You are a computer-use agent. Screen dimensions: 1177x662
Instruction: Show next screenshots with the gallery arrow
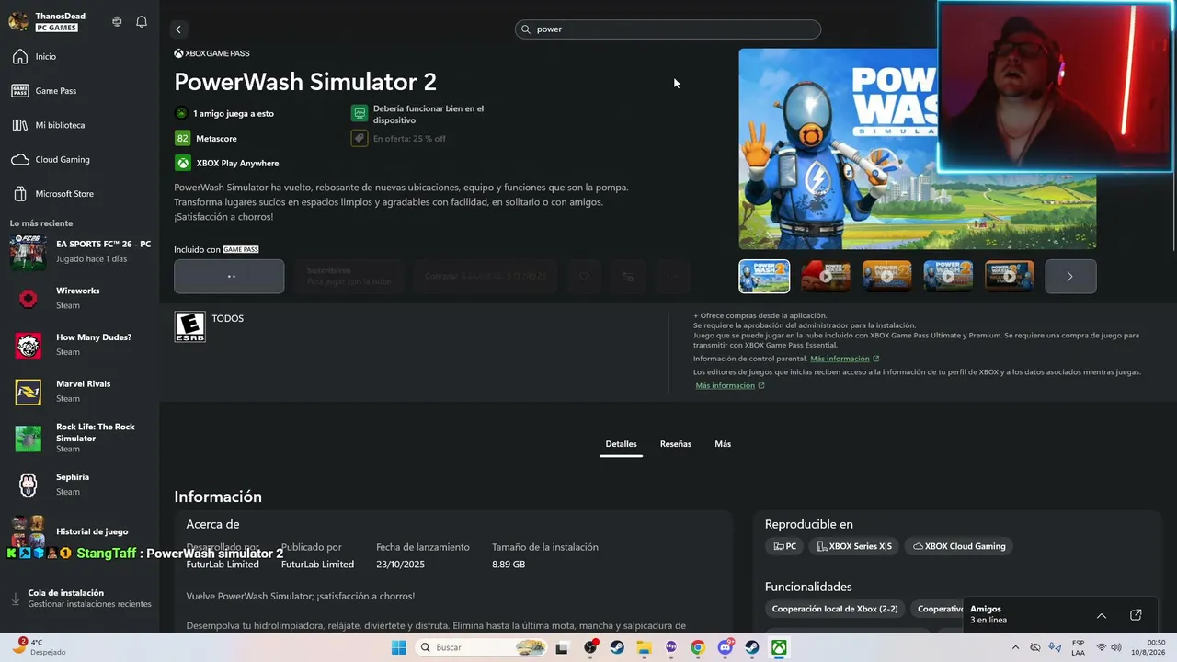tap(1070, 276)
